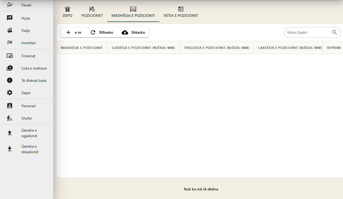Add a new entry with 'e re'

point(74,32)
